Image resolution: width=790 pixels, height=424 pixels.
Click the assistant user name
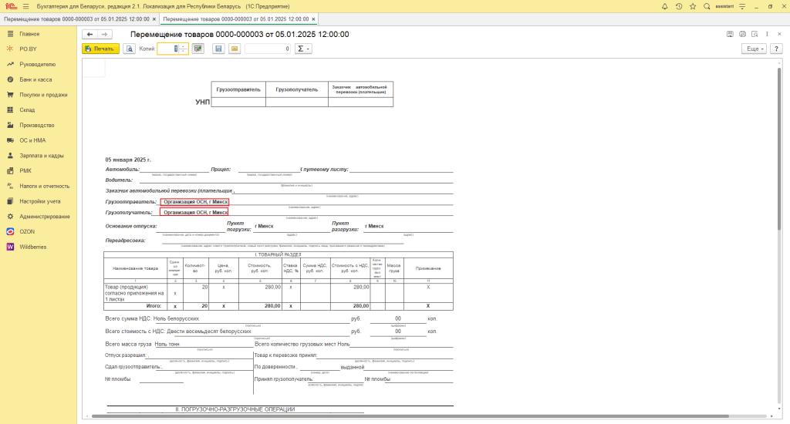[724, 6]
